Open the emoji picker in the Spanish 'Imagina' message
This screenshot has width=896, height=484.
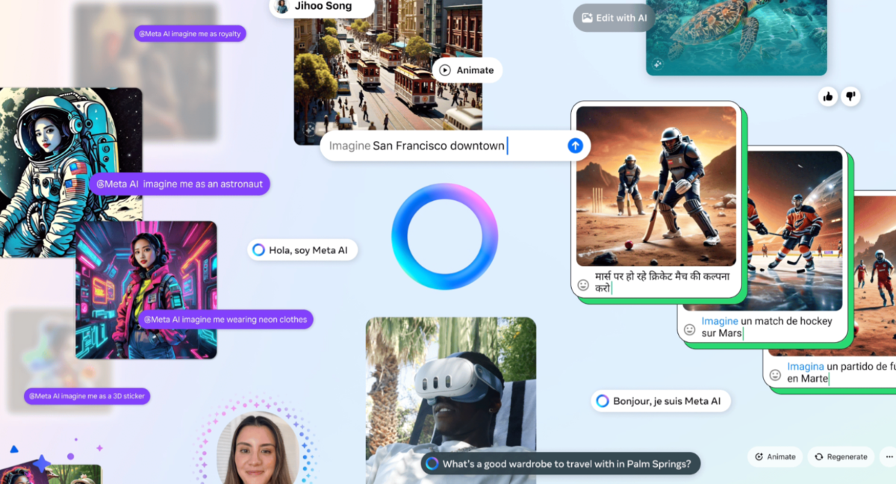coord(776,374)
